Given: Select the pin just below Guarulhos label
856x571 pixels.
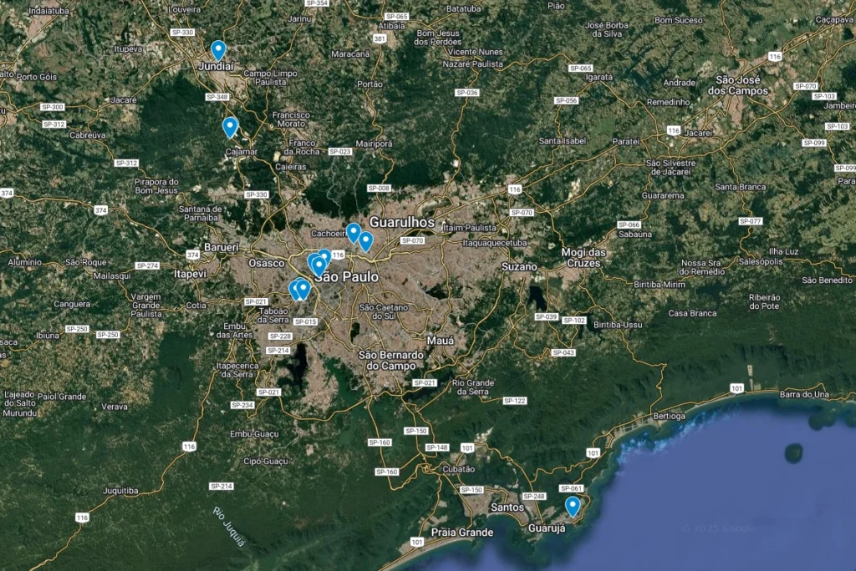Looking at the screenshot, I should 365,241.
